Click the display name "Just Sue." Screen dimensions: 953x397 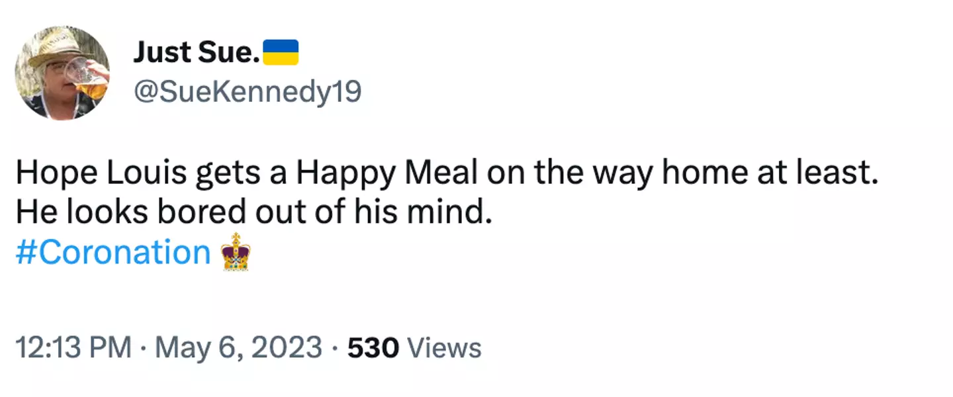196,53
